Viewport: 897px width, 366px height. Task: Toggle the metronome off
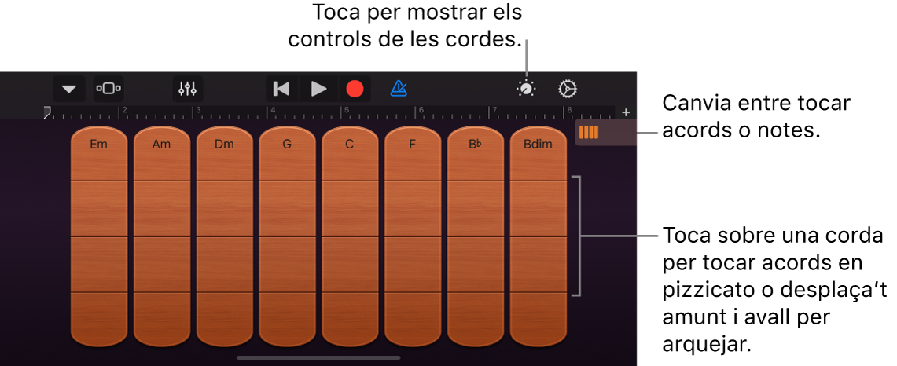tap(399, 89)
